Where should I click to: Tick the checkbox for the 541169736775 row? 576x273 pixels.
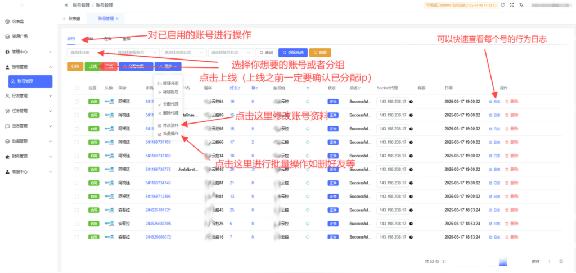click(x=76, y=170)
